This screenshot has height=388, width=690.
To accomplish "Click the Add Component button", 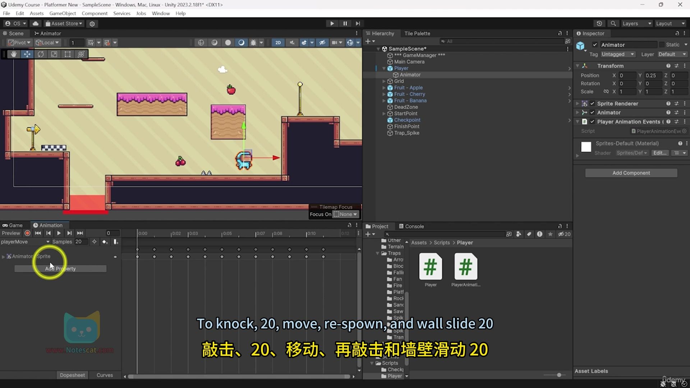I will point(631,173).
